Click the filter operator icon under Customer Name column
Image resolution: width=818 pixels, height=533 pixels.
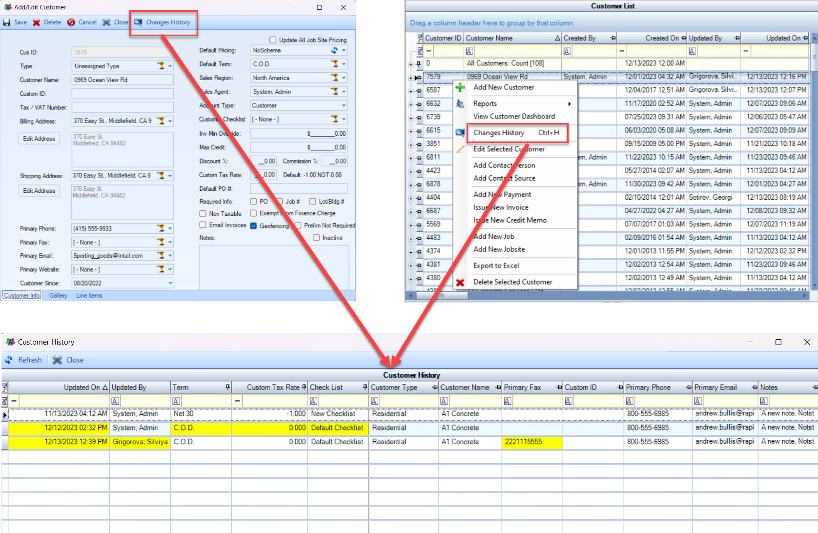[x=469, y=51]
